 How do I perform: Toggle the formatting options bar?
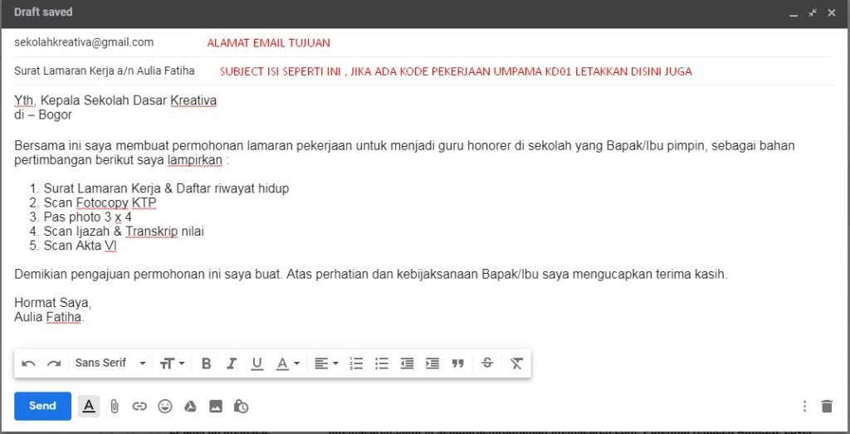click(89, 406)
